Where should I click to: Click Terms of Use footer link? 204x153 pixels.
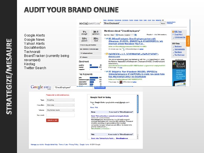tap(63, 144)
